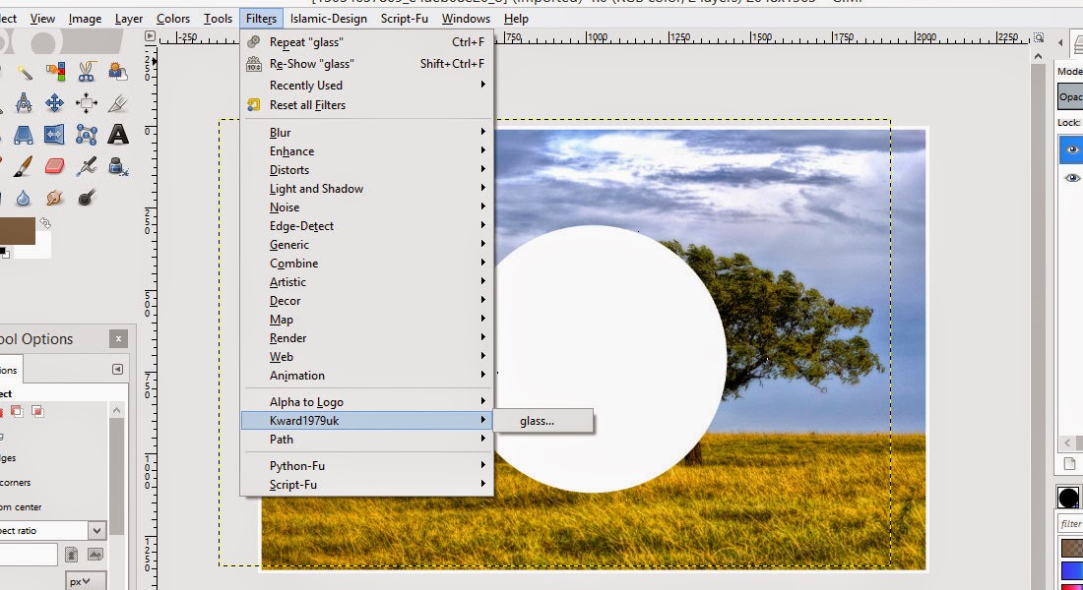
Task: Expand the Light and Shadow submenu
Action: [367, 189]
